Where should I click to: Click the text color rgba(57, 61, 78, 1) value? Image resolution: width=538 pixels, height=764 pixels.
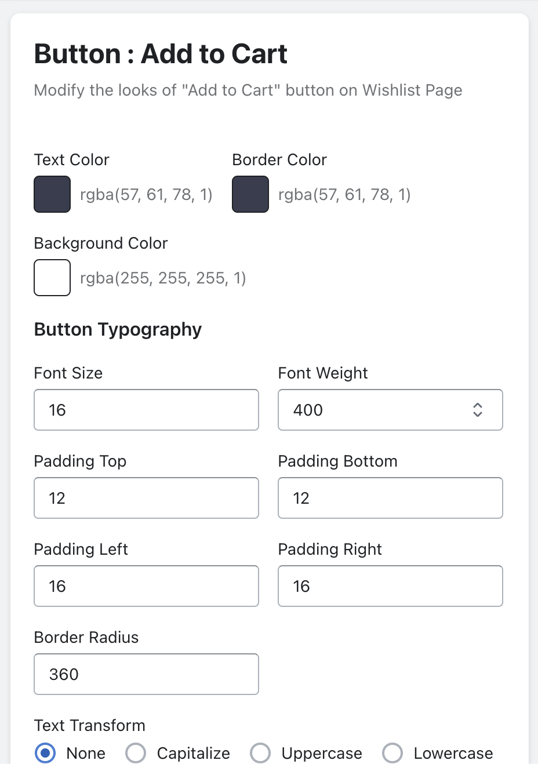146,194
